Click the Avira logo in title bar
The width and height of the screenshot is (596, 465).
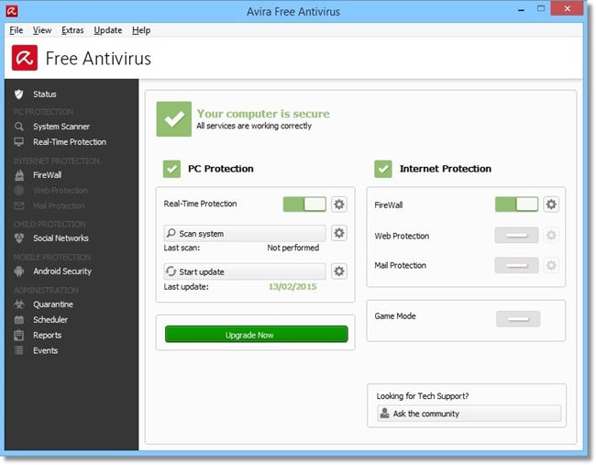(x=12, y=11)
